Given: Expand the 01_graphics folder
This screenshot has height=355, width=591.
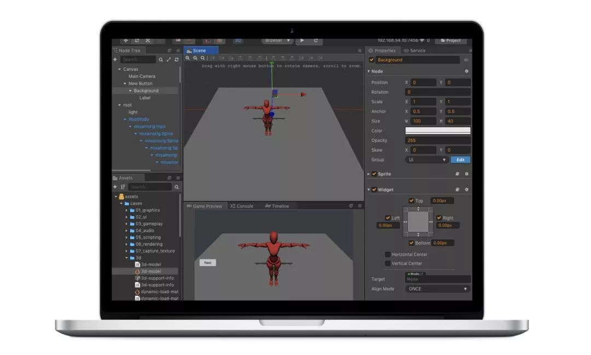Looking at the screenshot, I should pyautogui.click(x=126, y=210).
